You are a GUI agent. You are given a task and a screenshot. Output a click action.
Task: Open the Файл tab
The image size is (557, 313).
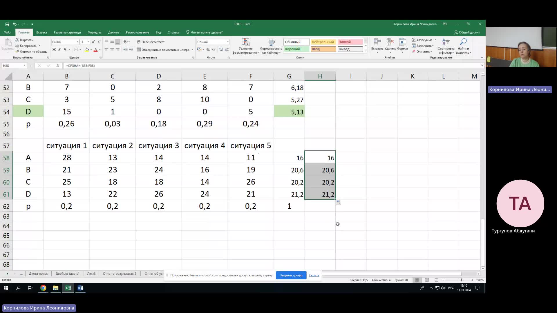pos(8,32)
